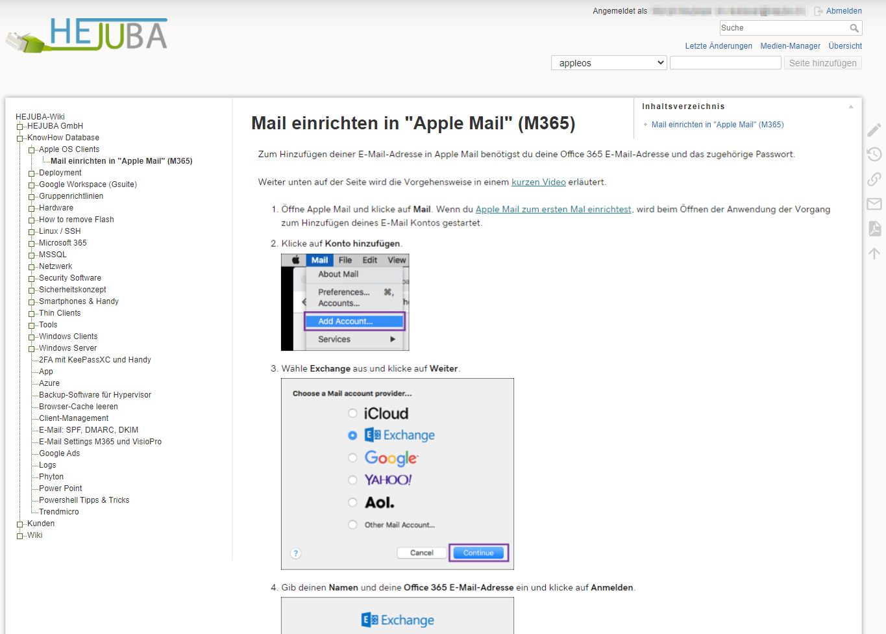Expand Microsoft 365 tree node
The height and width of the screenshot is (634, 886).
(x=31, y=244)
